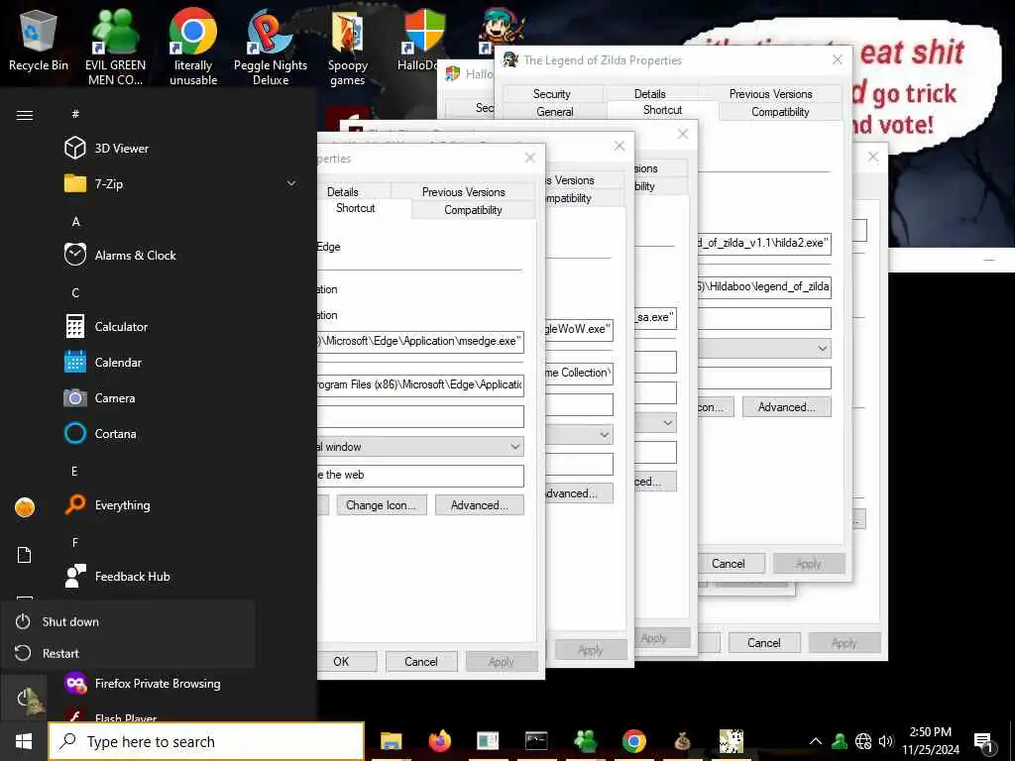
Task: Expand the 7-Zip folder in Start
Action: (291, 183)
